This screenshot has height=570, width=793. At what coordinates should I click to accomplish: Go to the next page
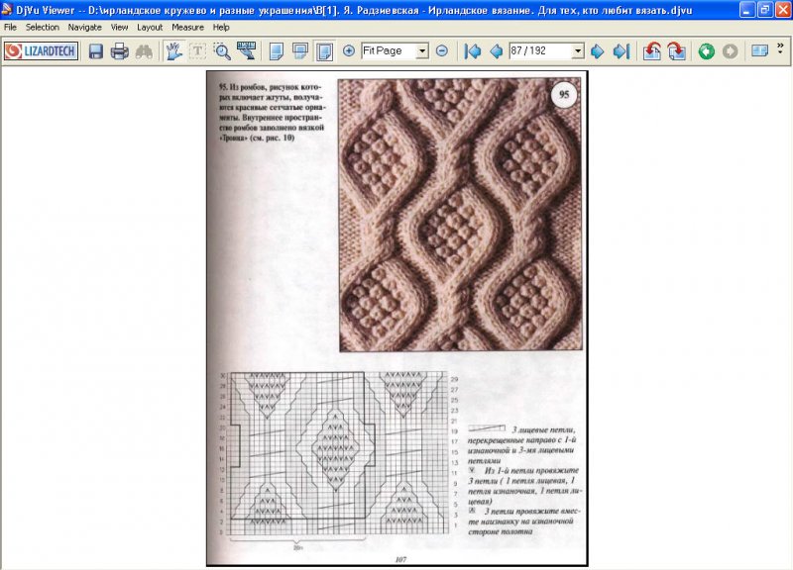pos(598,51)
